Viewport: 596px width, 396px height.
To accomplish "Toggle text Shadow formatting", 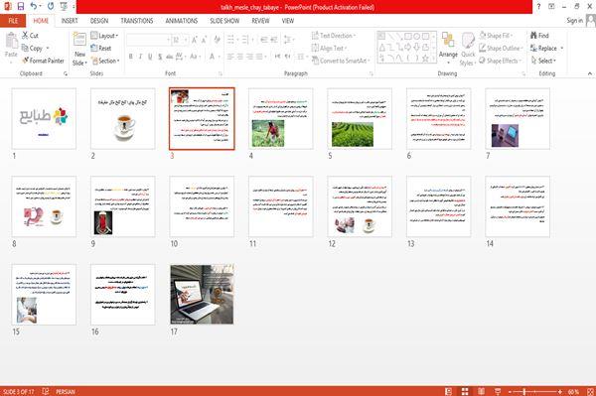I will (x=160, y=57).
